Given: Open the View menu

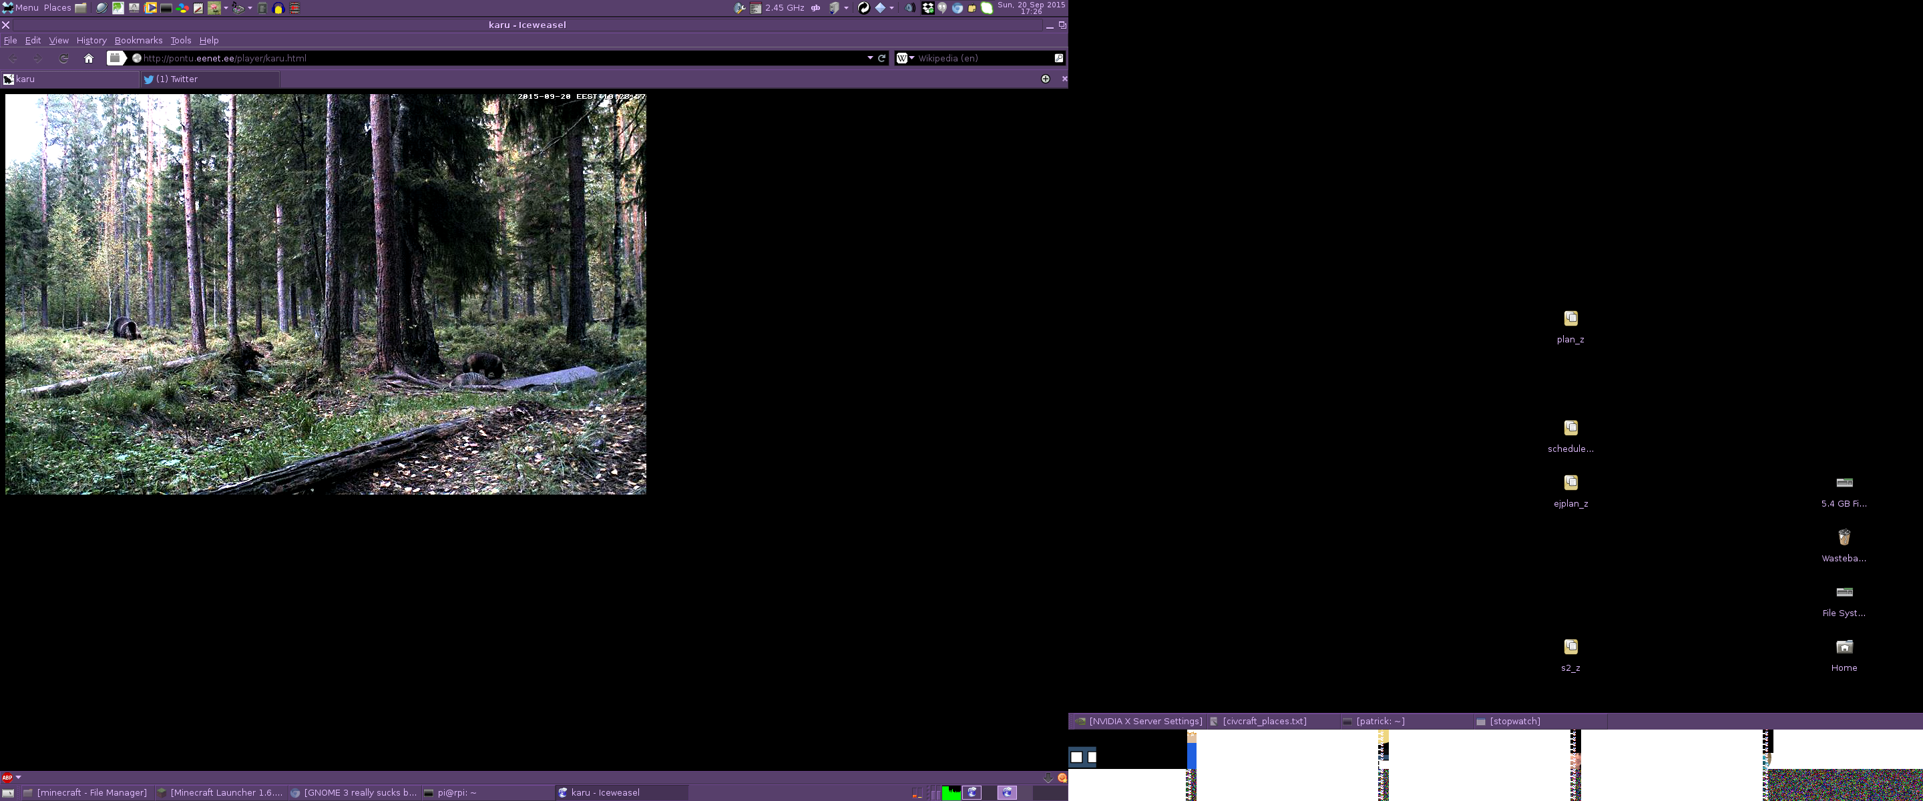Looking at the screenshot, I should (x=59, y=40).
